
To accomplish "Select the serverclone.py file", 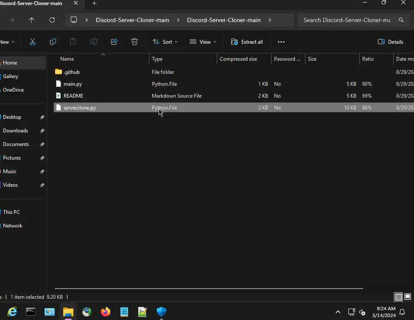I will coord(234,107).
